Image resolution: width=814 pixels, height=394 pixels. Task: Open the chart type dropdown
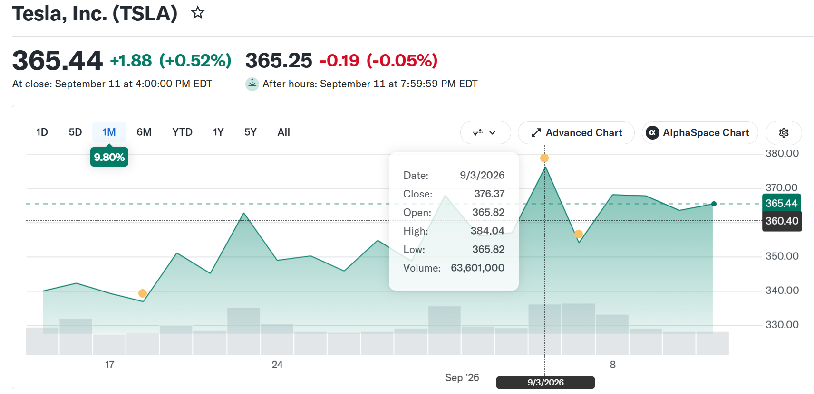coord(485,133)
